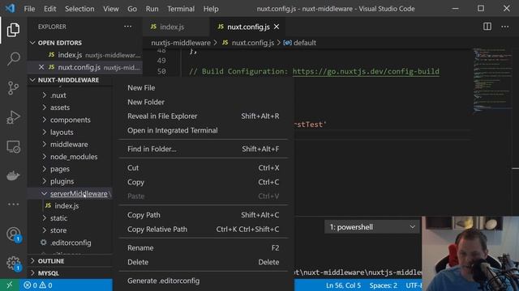Expand the store folder

pyautogui.click(x=58, y=230)
